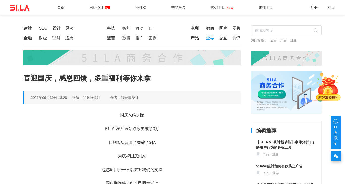Click the 注册 link

pos(314,8)
